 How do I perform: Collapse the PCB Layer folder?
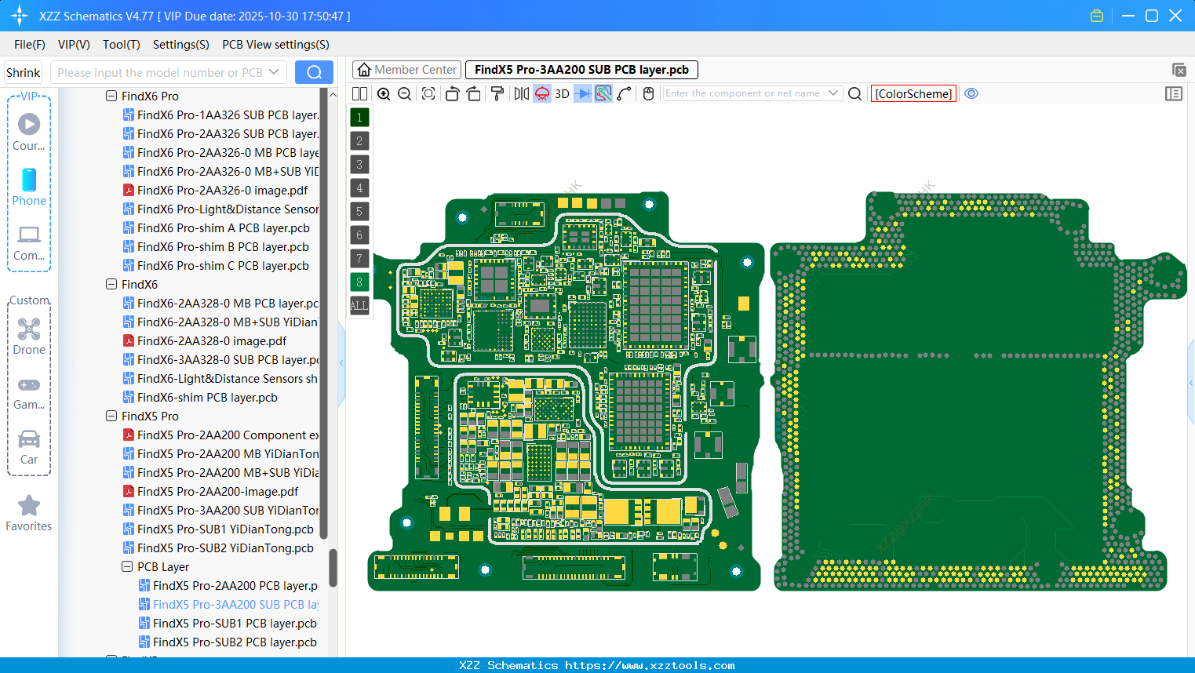[127, 566]
